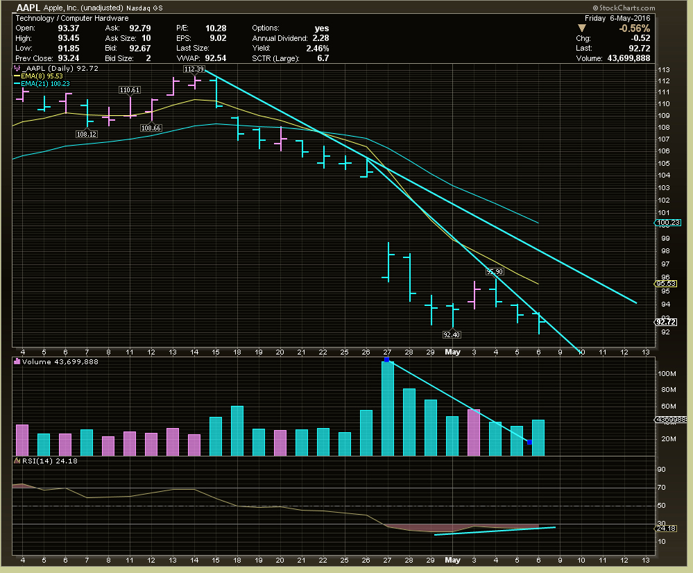Click the 108.66 price annotation
The image size is (693, 573).
[x=151, y=128]
